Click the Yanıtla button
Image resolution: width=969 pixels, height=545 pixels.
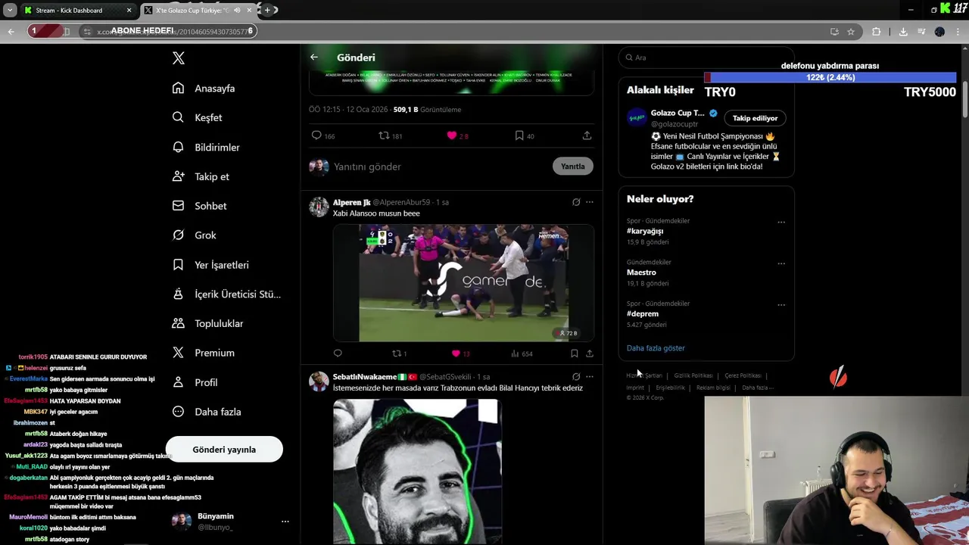[573, 167]
